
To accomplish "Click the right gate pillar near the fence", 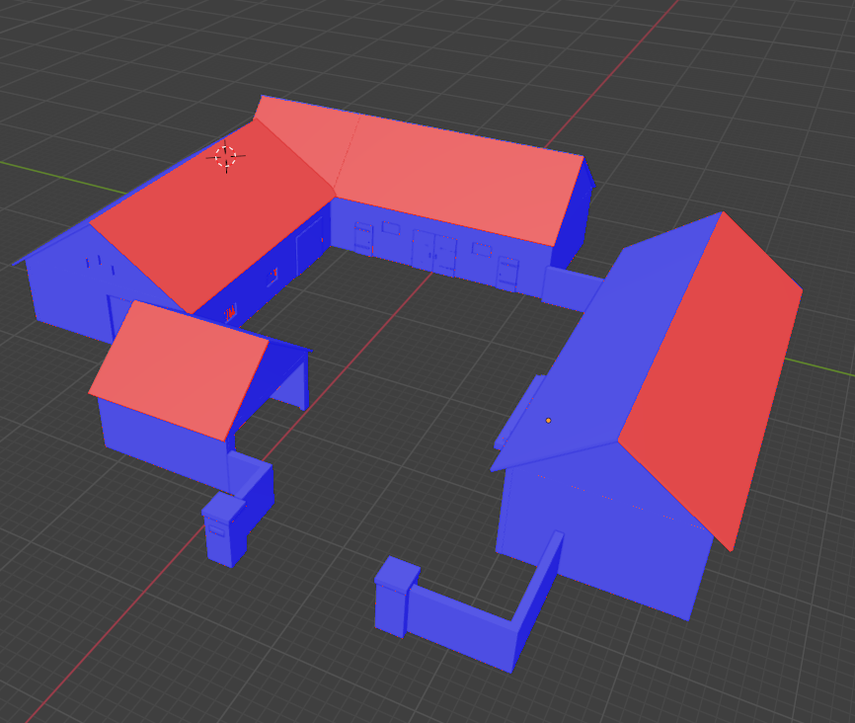I will (397, 596).
